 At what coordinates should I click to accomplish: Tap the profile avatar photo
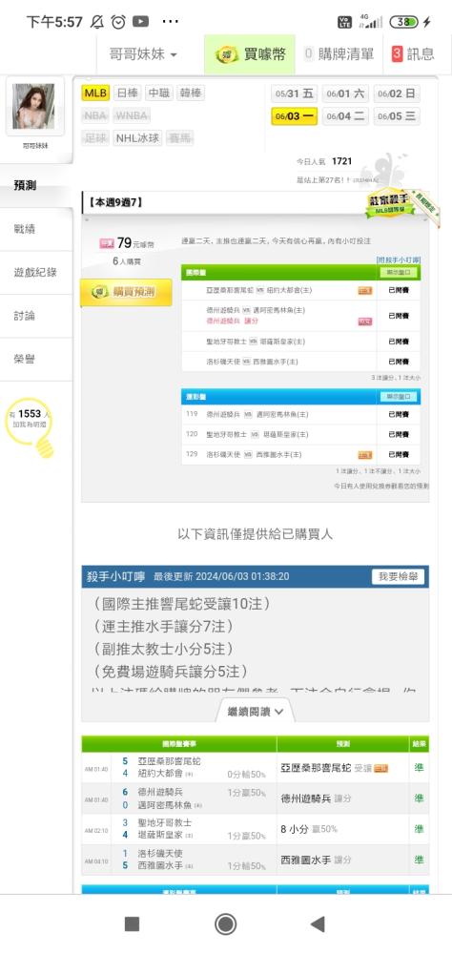click(34, 107)
